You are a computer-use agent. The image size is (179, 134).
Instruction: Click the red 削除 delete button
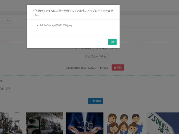(118, 68)
